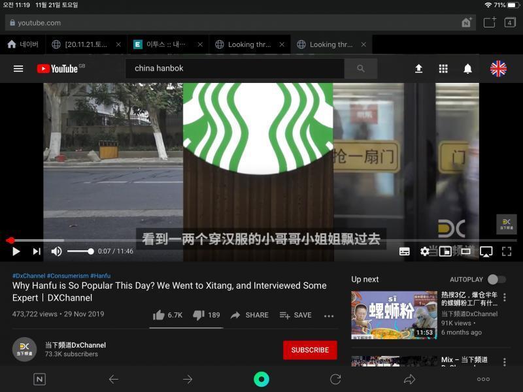Screen dimensions: 523x392
Task: Like the video with thumbs up
Action: 159,315
